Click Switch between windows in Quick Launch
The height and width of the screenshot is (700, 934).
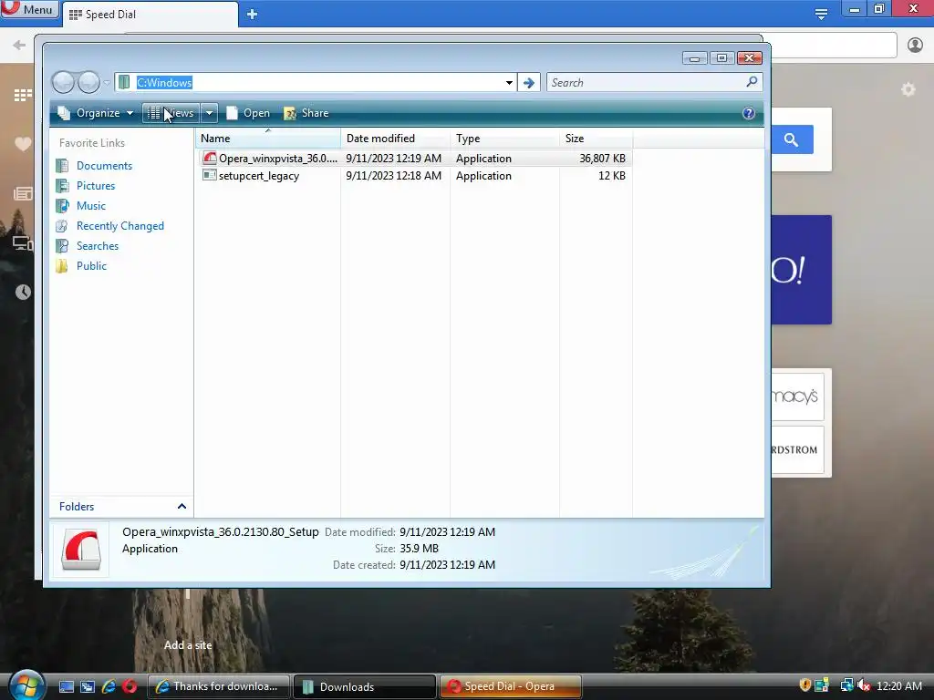[88, 686]
